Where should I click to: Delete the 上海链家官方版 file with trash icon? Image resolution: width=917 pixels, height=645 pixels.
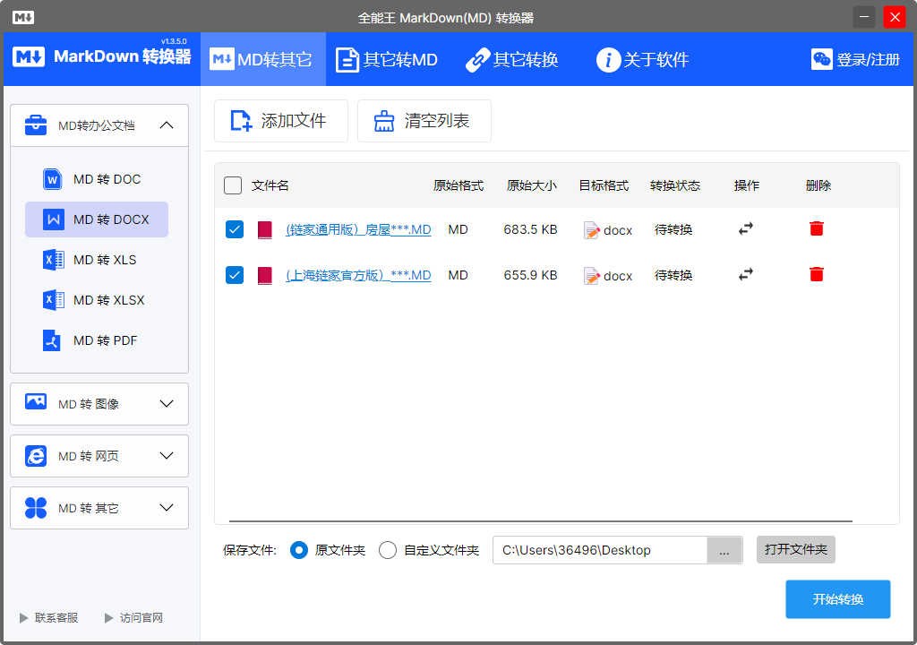point(817,274)
